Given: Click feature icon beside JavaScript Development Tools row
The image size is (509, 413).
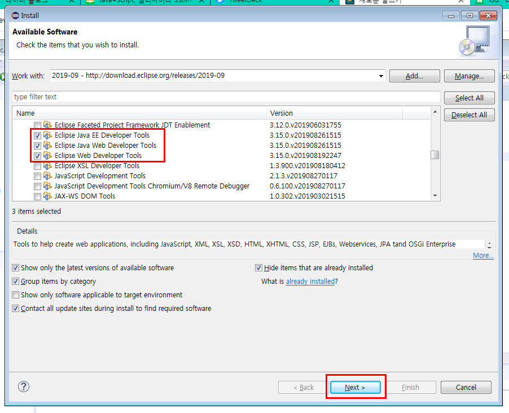Looking at the screenshot, I should point(48,175).
